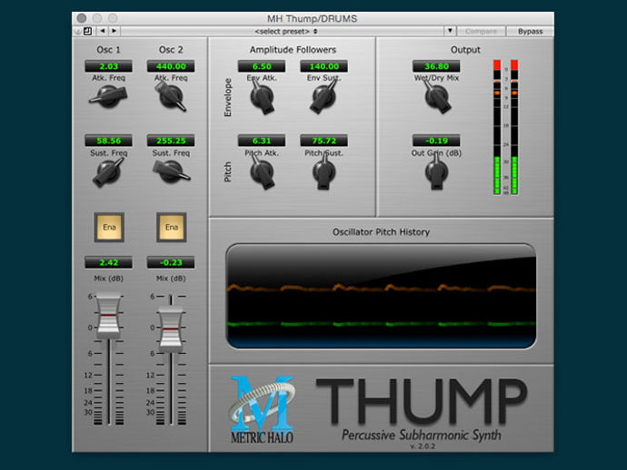This screenshot has height=470, width=627.
Task: Click the Amplitude Followers heading
Action: point(293,50)
